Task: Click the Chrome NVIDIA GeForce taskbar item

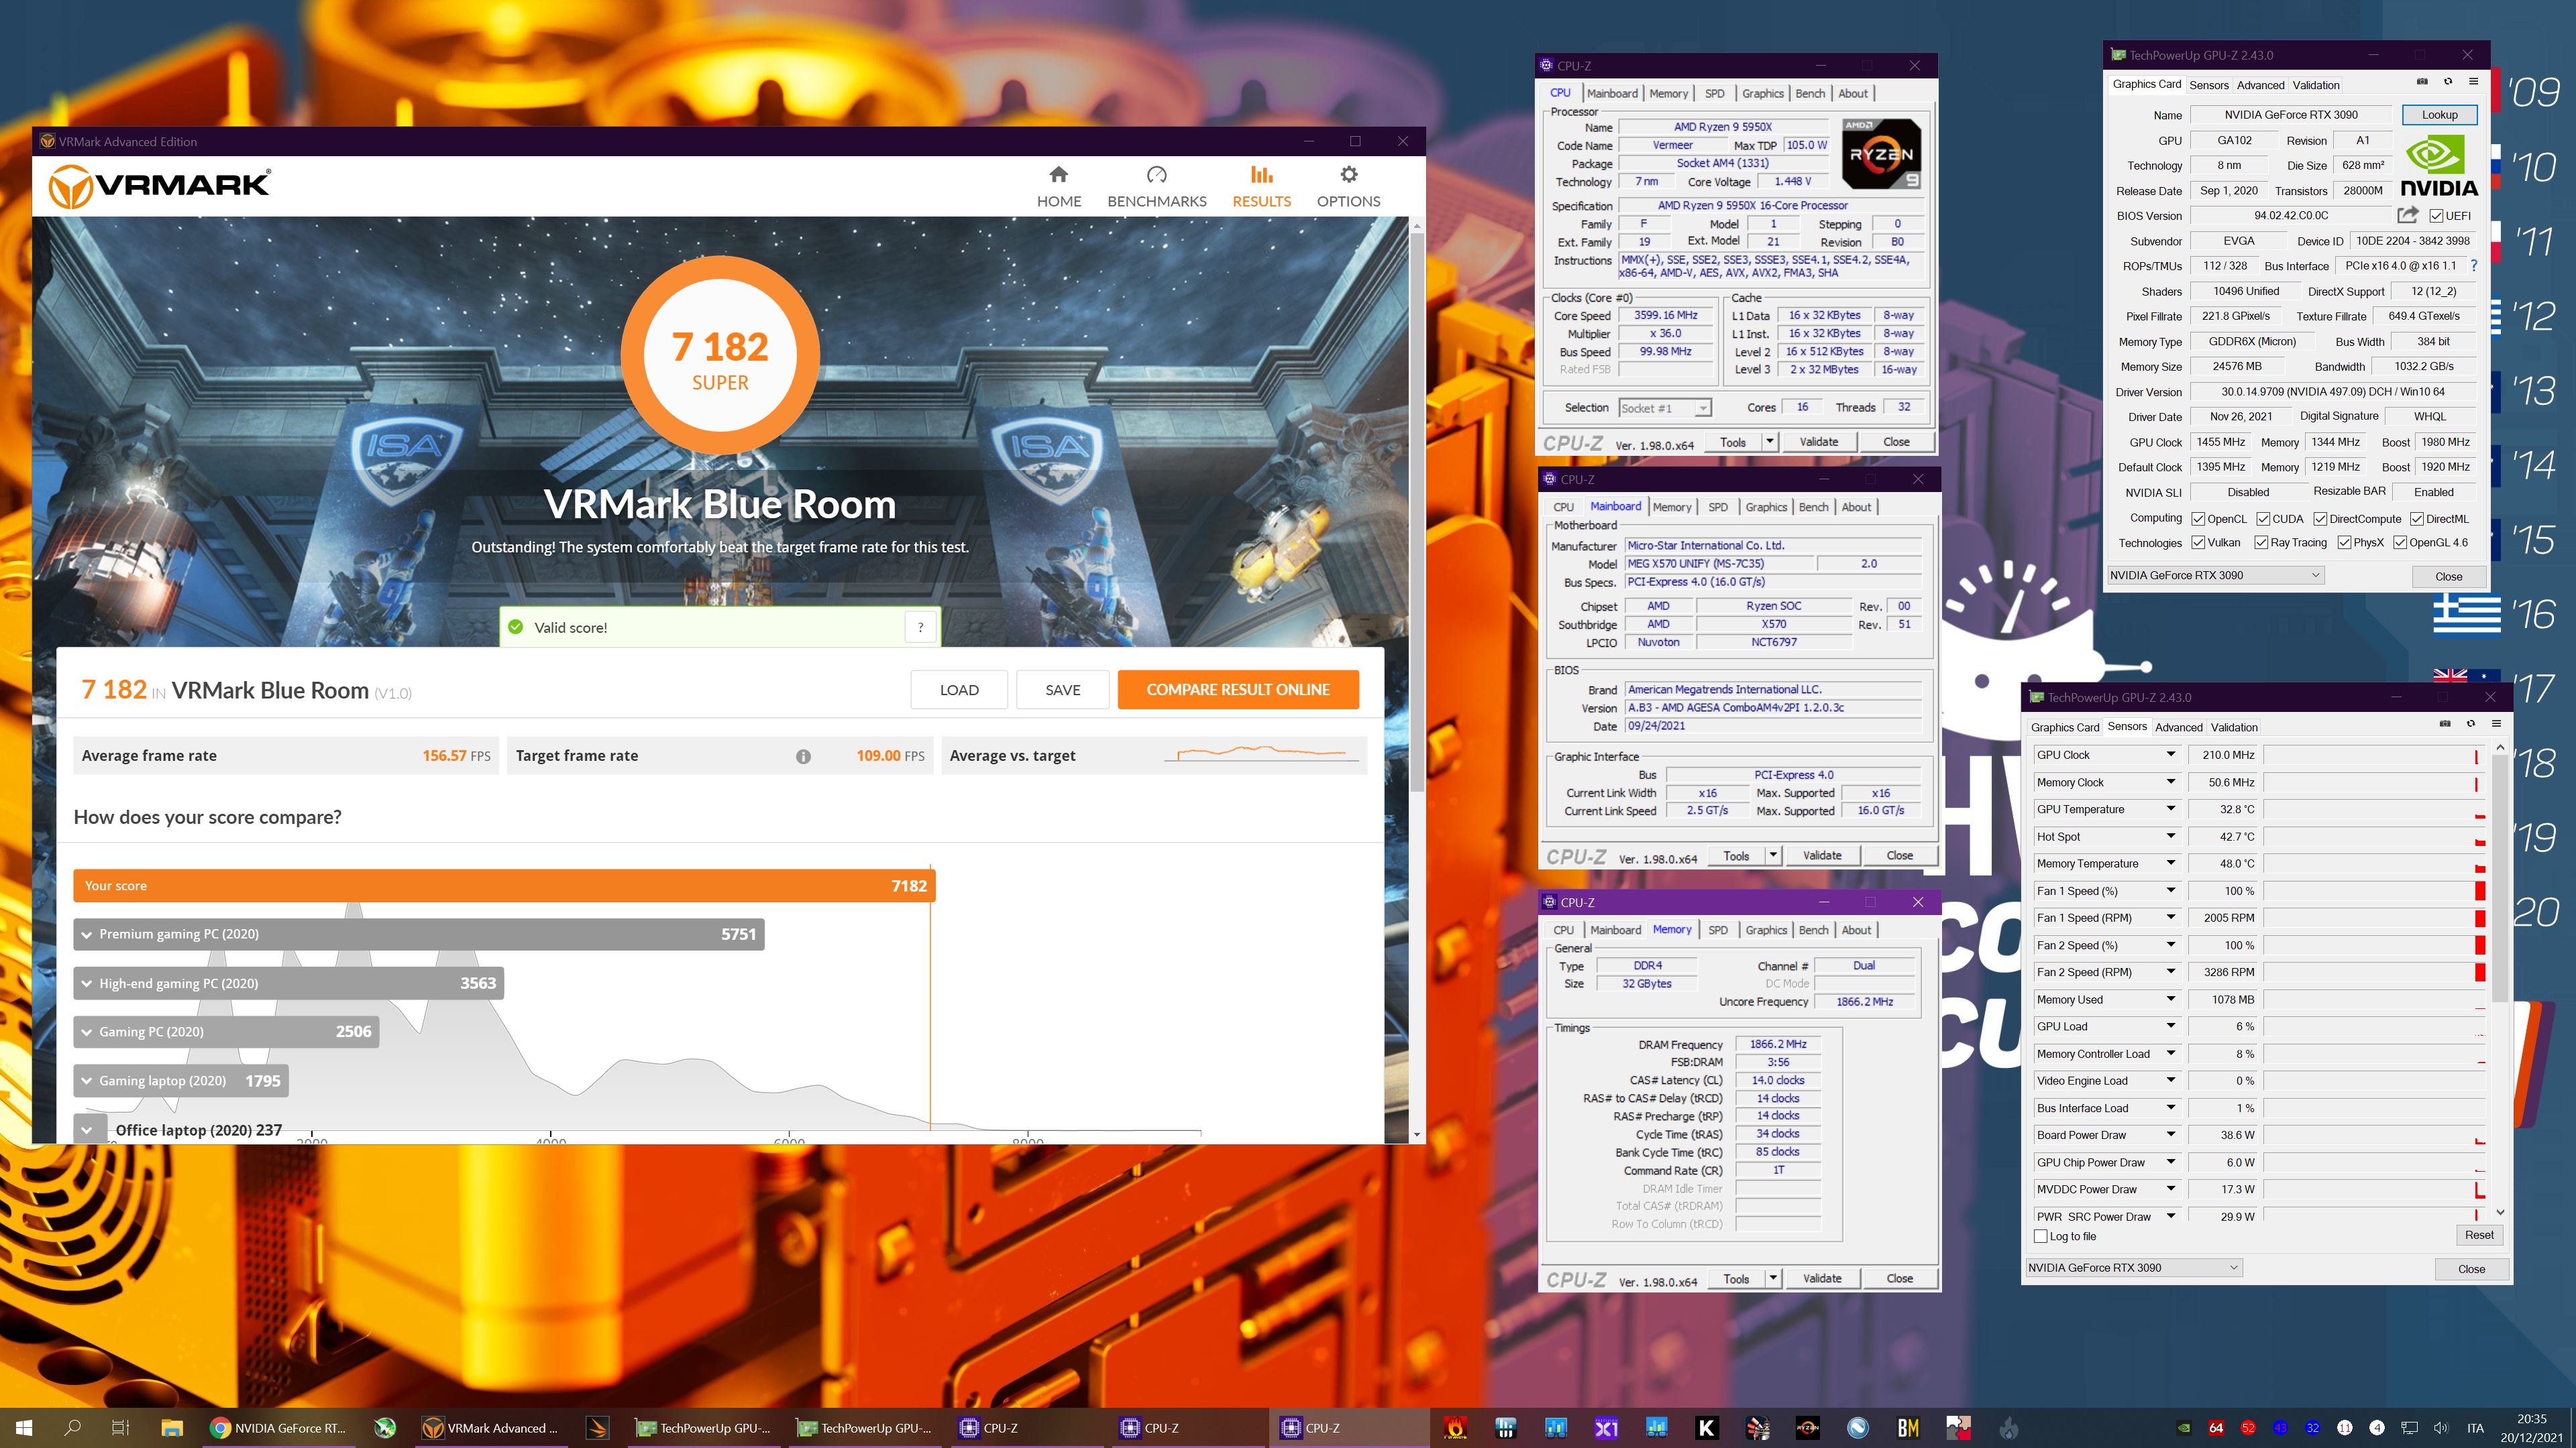Action: click(279, 1428)
